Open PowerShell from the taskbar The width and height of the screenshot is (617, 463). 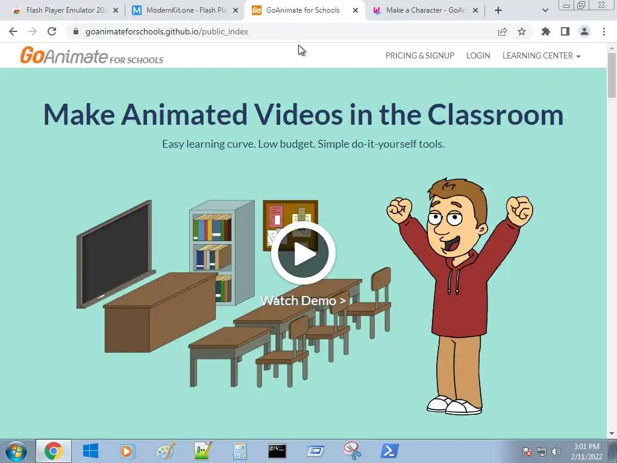click(390, 451)
